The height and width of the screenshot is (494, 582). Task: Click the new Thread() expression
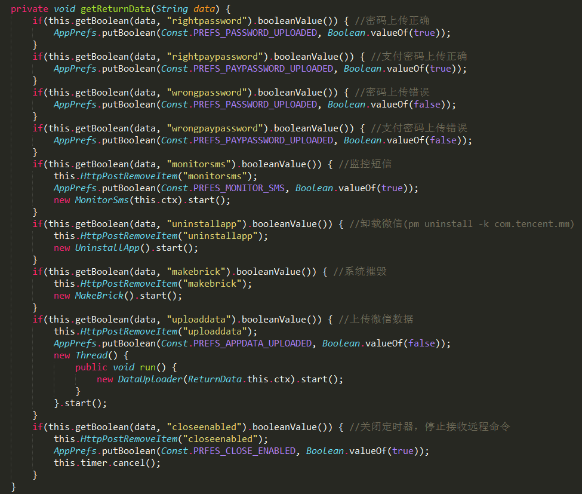(86, 356)
